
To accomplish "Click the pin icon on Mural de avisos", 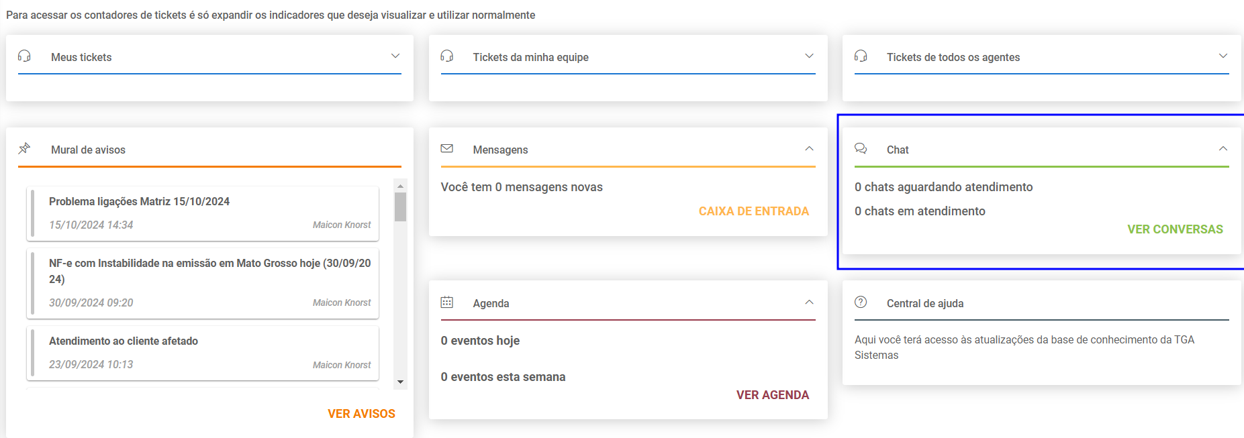I will point(25,148).
